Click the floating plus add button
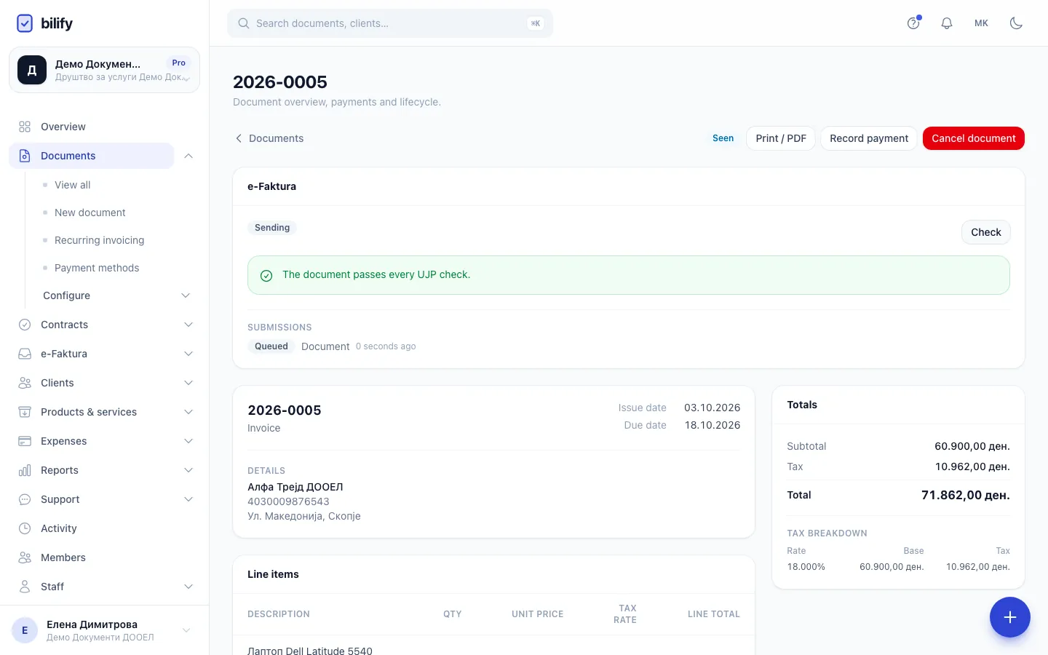The width and height of the screenshot is (1048, 655). click(1010, 617)
